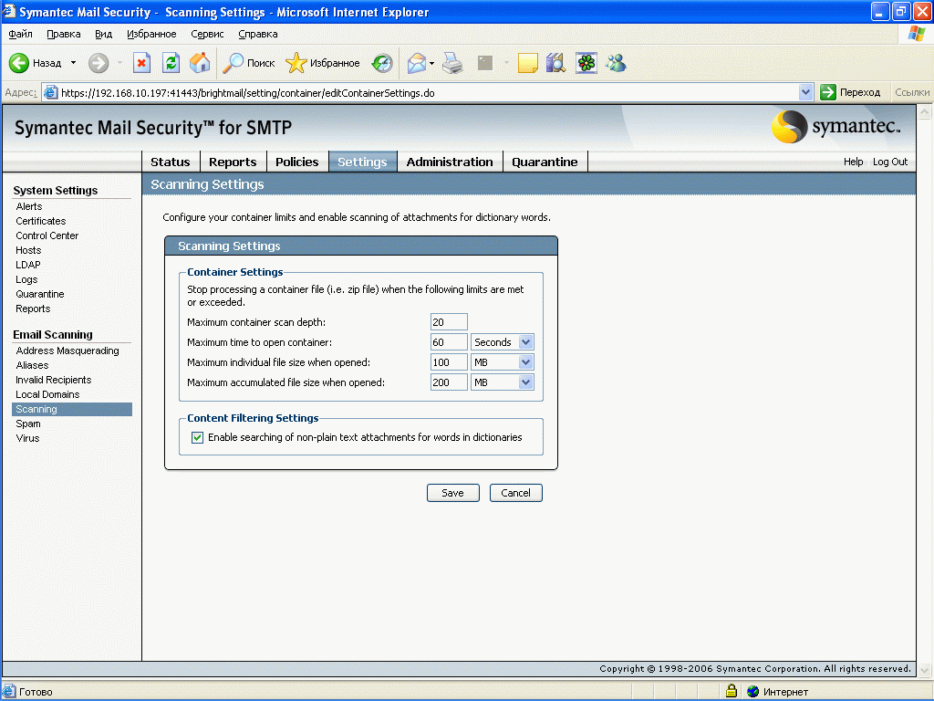Screen dimensions: 934x701
Task: Open Mail button dropdown arrow
Action: [x=431, y=63]
